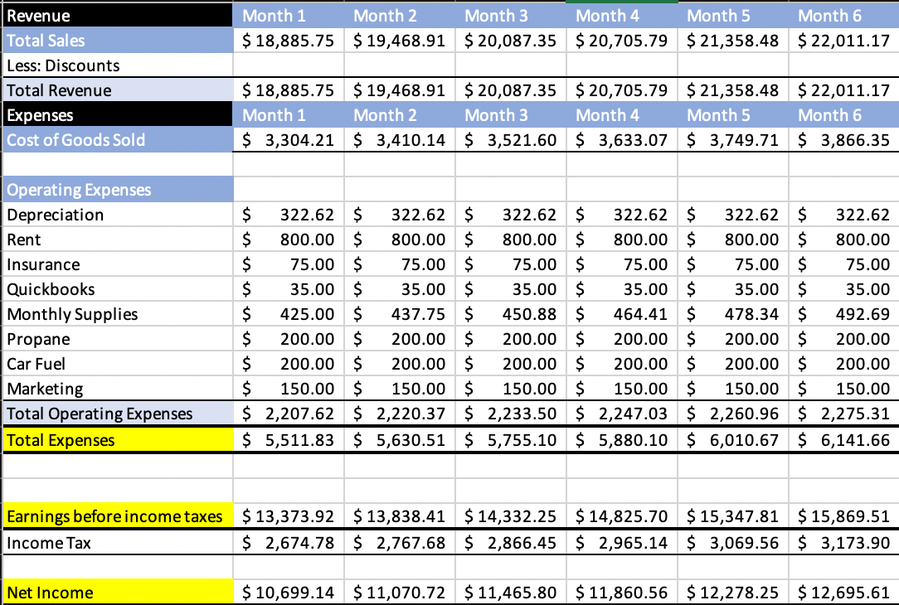Select the Earnings before income taxes label
Screen dimensions: 899x605
pos(118,516)
